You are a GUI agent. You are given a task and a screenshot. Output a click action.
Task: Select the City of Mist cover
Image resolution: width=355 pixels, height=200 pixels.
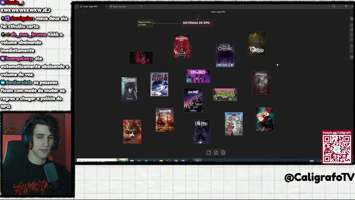pos(193,100)
